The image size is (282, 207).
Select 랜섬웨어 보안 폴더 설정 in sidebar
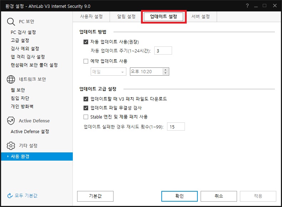click(x=34, y=65)
